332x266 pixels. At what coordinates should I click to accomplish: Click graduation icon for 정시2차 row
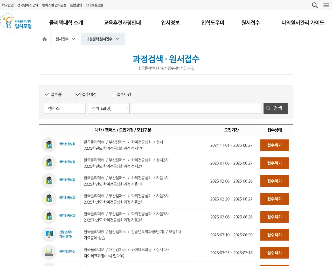pyautogui.click(x=49, y=163)
